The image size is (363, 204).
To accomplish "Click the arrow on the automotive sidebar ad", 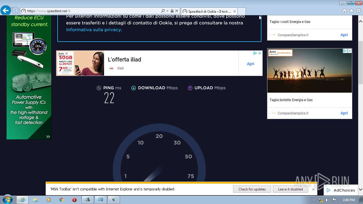I will click(x=48, y=137).
